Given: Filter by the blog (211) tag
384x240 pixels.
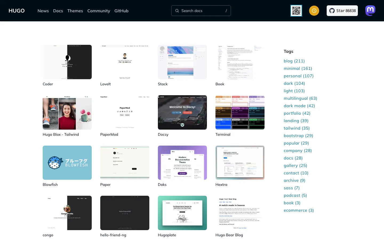Looking at the screenshot, I should (x=294, y=61).
